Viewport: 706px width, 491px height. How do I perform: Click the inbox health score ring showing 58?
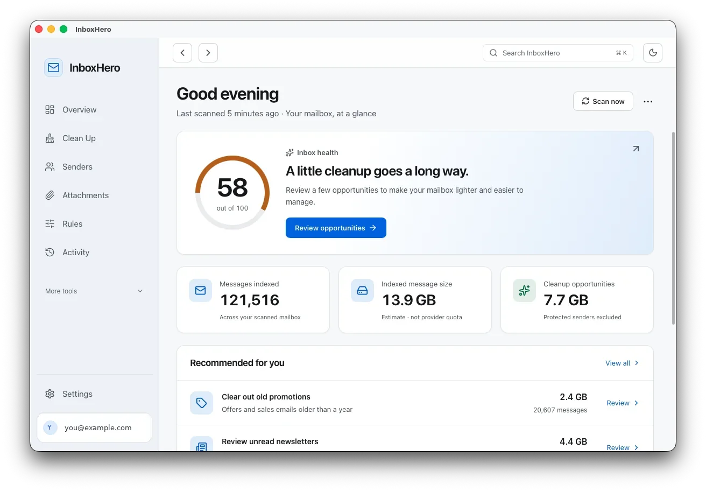click(232, 193)
